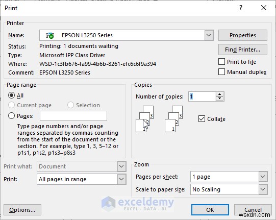Click the 'Microsoft IPP Class Driver' type text
This screenshot has height=220, width=276.
tap(72, 55)
